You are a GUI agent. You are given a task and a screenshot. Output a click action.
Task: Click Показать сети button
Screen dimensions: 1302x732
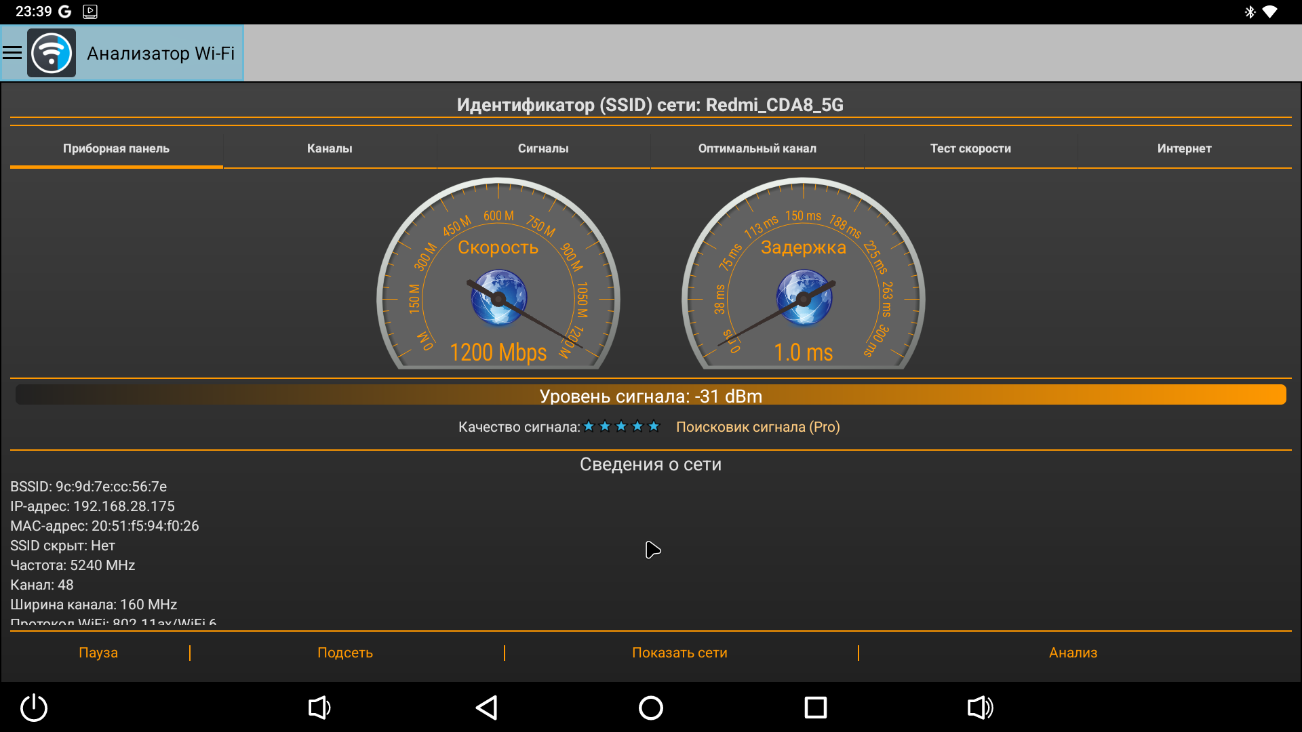click(679, 653)
